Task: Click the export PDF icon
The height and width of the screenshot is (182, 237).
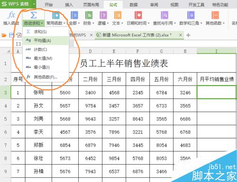Action: click(19, 35)
